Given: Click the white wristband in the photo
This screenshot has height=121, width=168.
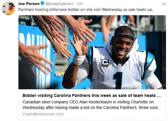Looking at the screenshot, I should pyautogui.click(x=79, y=60).
